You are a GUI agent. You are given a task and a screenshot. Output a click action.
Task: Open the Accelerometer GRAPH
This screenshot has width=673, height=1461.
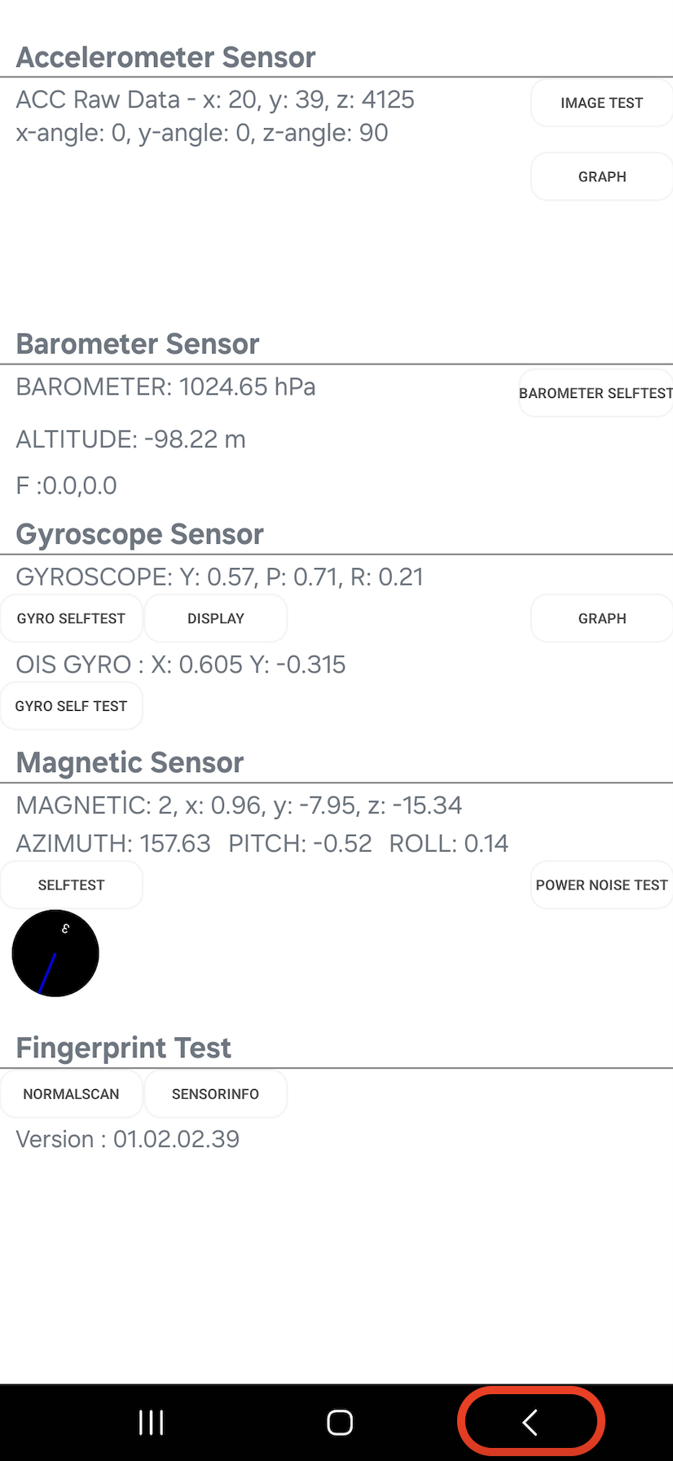pos(601,177)
